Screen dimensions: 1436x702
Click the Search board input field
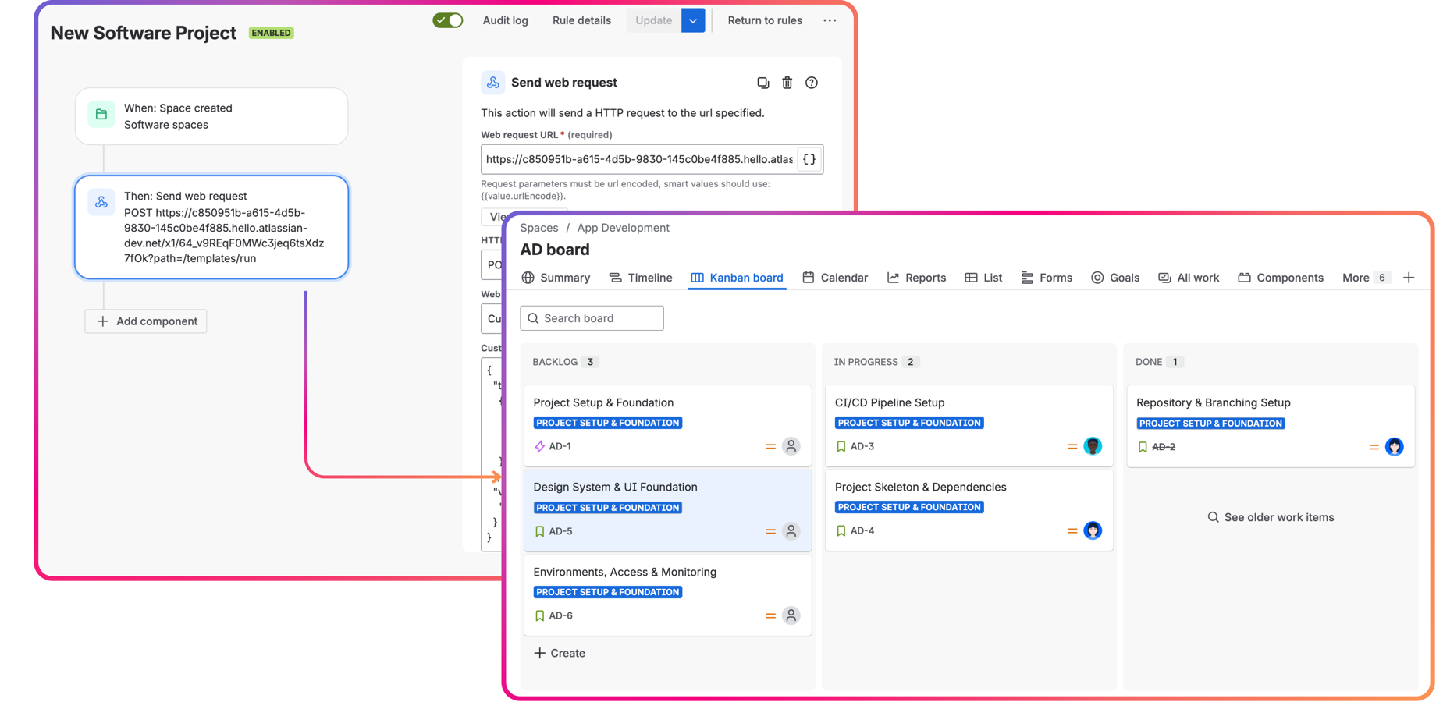[x=592, y=317]
